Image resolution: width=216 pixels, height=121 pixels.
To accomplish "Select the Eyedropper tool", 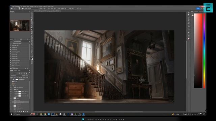I will (x=32, y=25).
